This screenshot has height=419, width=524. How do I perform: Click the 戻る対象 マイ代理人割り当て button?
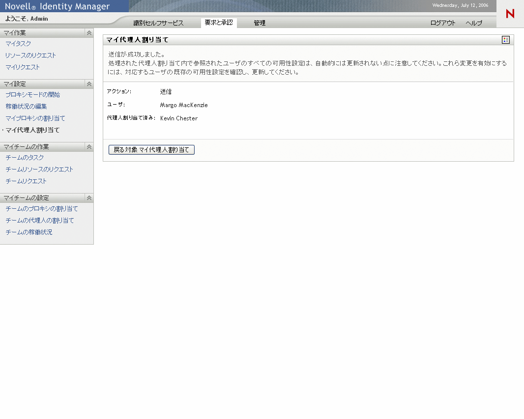click(x=151, y=150)
